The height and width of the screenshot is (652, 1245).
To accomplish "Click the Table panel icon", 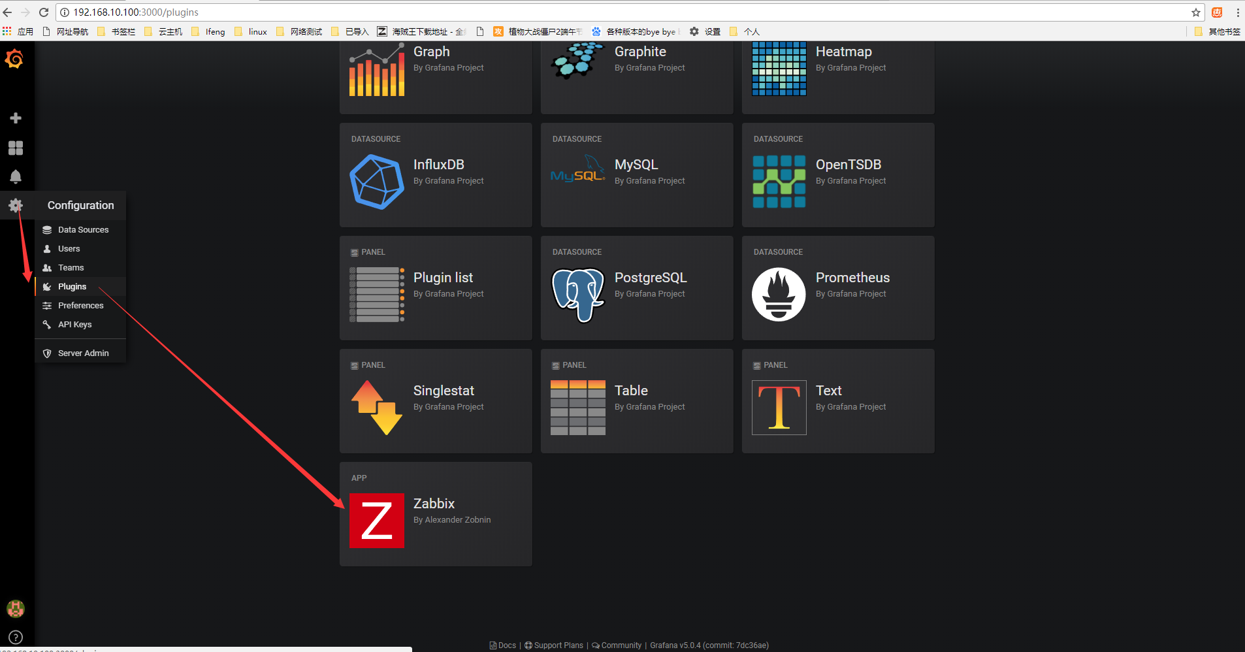I will [x=578, y=408].
